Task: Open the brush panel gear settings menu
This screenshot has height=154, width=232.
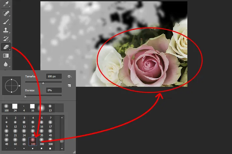Action: 69,76
